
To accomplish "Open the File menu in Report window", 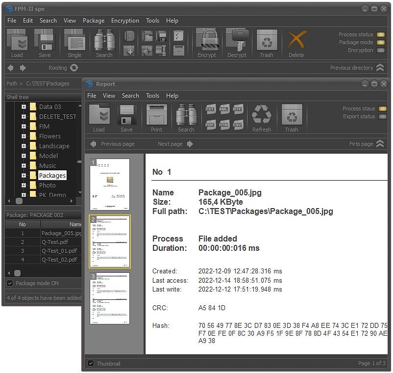I will [92, 96].
